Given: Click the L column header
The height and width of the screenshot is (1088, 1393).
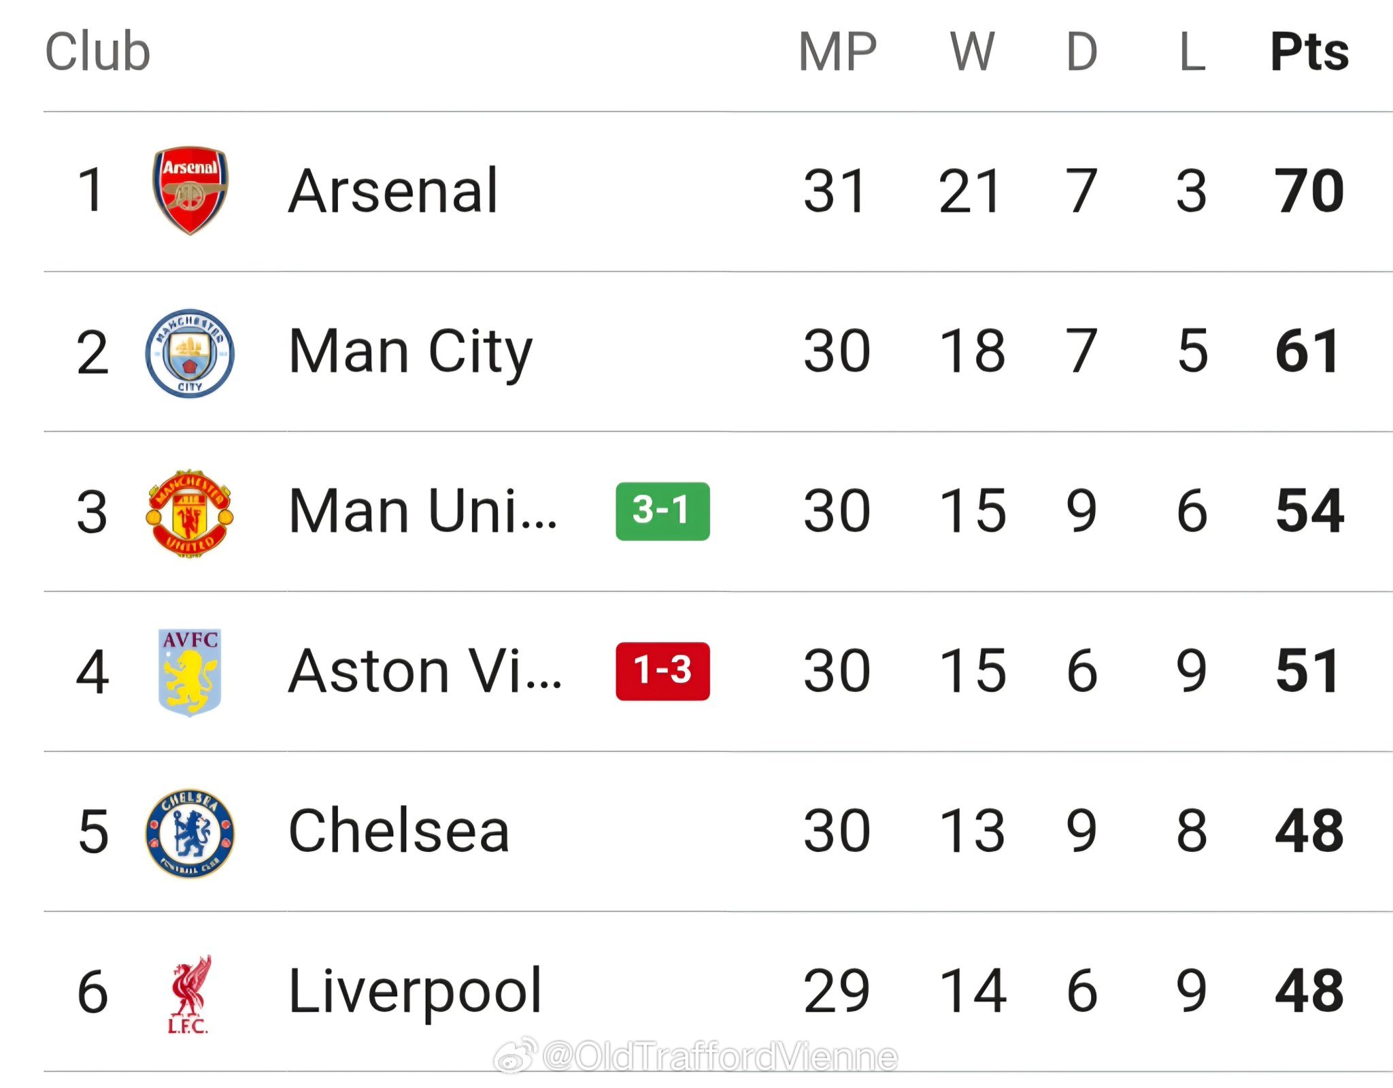Looking at the screenshot, I should click(1192, 52).
